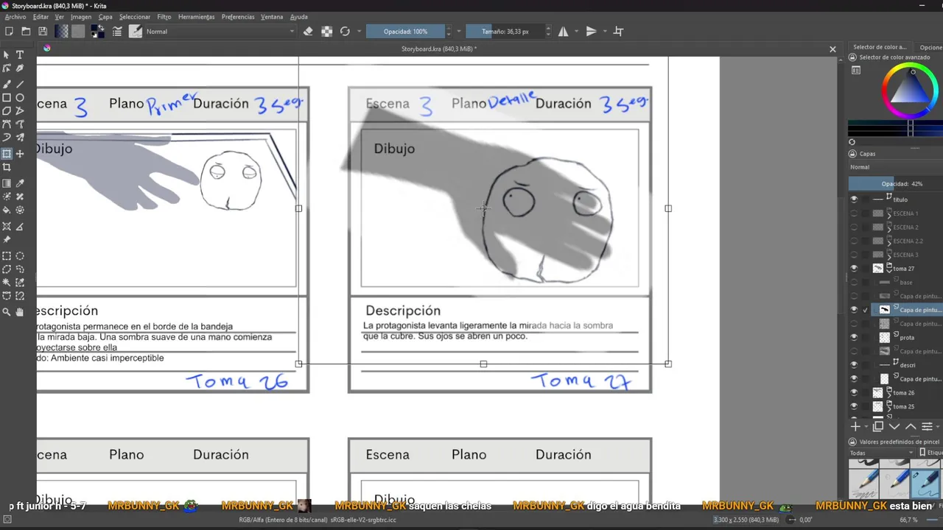943x530 pixels.
Task: Hide the 'toma 27' layer group
Action: tap(854, 269)
